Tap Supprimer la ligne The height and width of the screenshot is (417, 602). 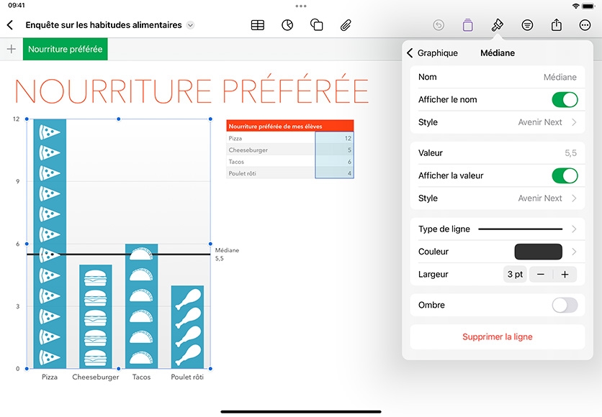click(498, 337)
